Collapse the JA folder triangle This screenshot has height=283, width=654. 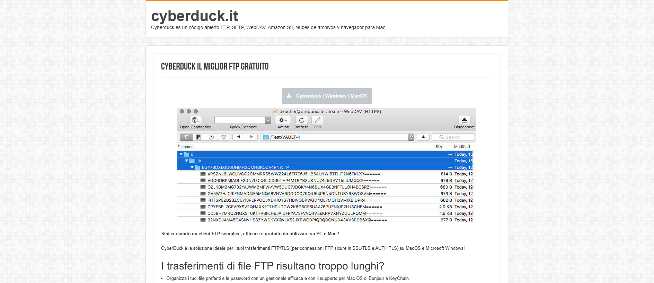(x=186, y=161)
